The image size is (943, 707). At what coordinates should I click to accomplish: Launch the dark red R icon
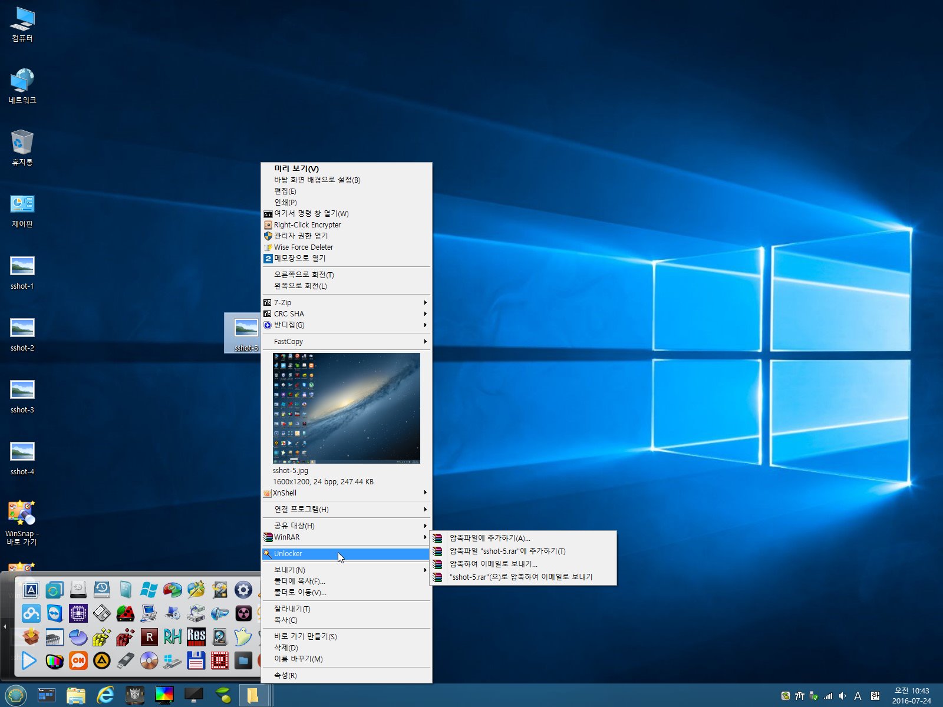pos(149,637)
